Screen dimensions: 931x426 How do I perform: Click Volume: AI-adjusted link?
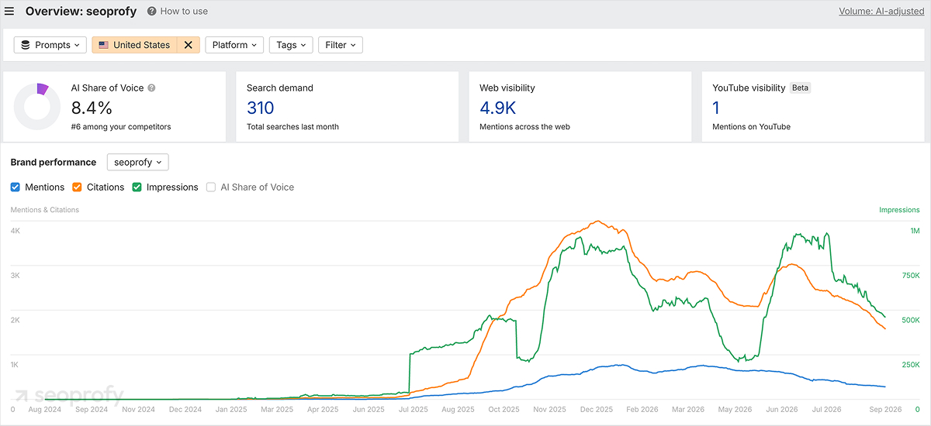[x=881, y=12]
